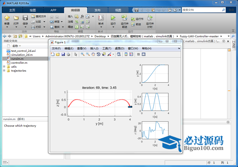Click the Run Section button
Screen dimensions: 238x167
click(x=137, y=19)
